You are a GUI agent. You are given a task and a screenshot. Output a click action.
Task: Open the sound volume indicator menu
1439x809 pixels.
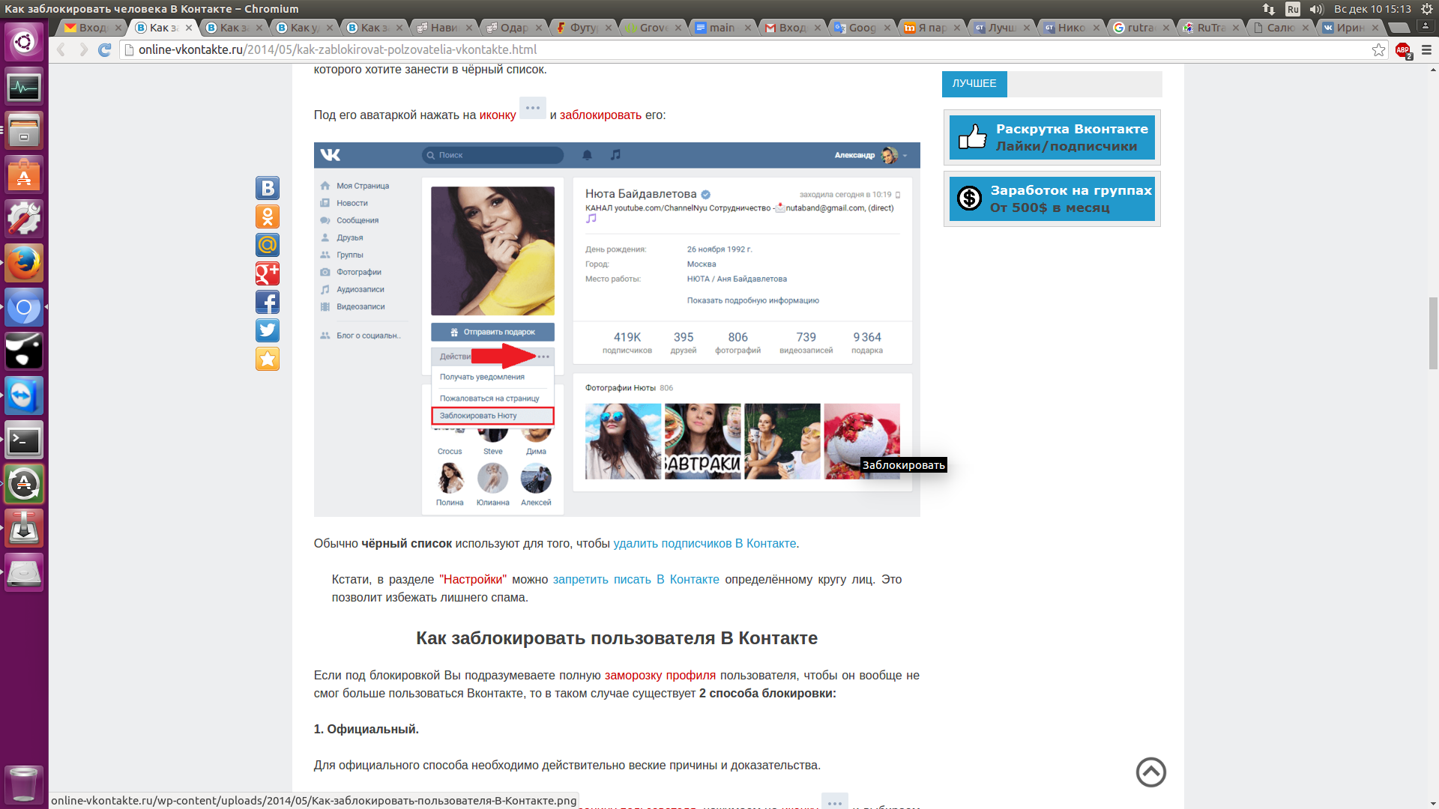1316,9
